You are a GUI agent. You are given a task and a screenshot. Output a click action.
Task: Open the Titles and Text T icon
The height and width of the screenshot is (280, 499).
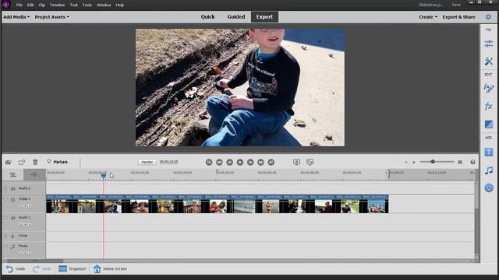(489, 152)
